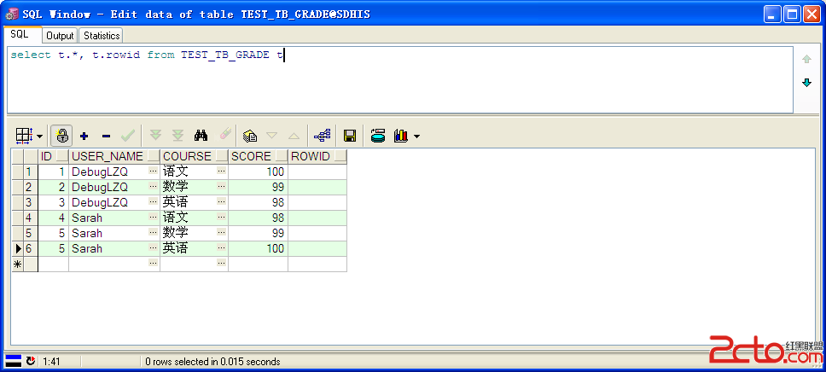Switch to the Output tab
The image size is (826, 372).
[60, 35]
